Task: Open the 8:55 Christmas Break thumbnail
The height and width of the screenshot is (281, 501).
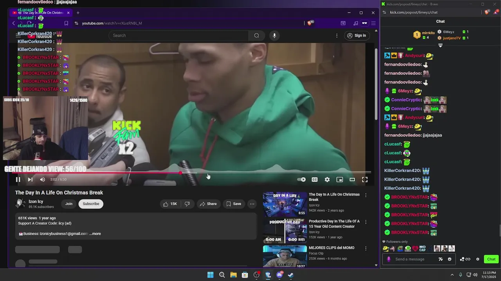Action: [x=285, y=204]
